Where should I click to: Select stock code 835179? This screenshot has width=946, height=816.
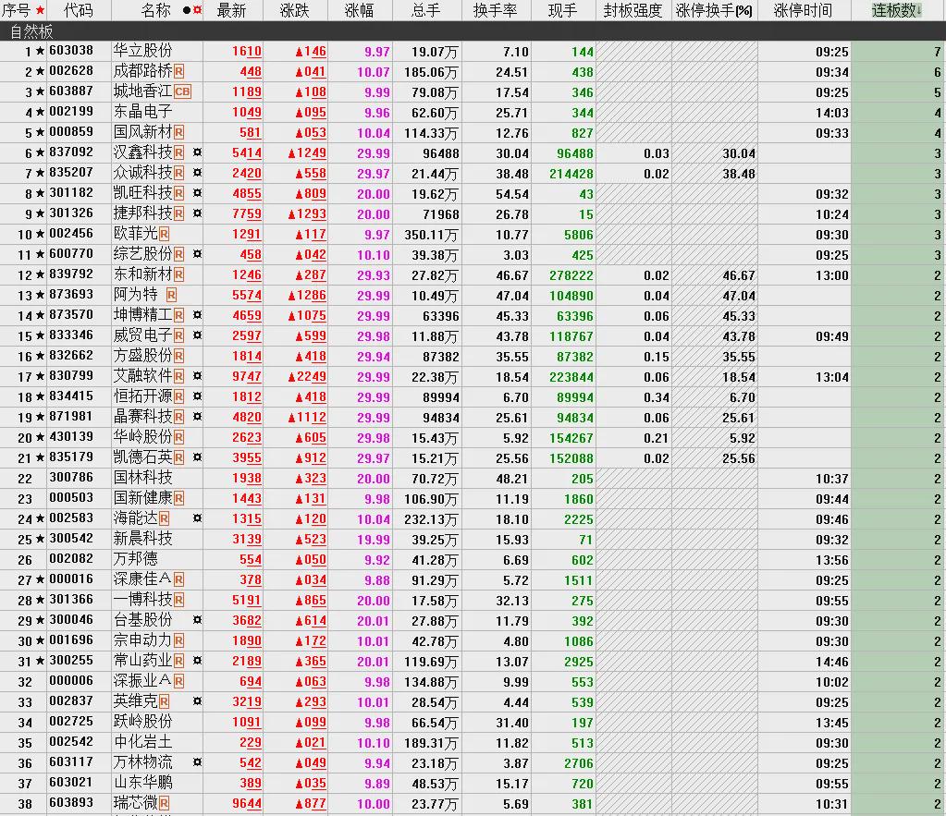point(71,457)
